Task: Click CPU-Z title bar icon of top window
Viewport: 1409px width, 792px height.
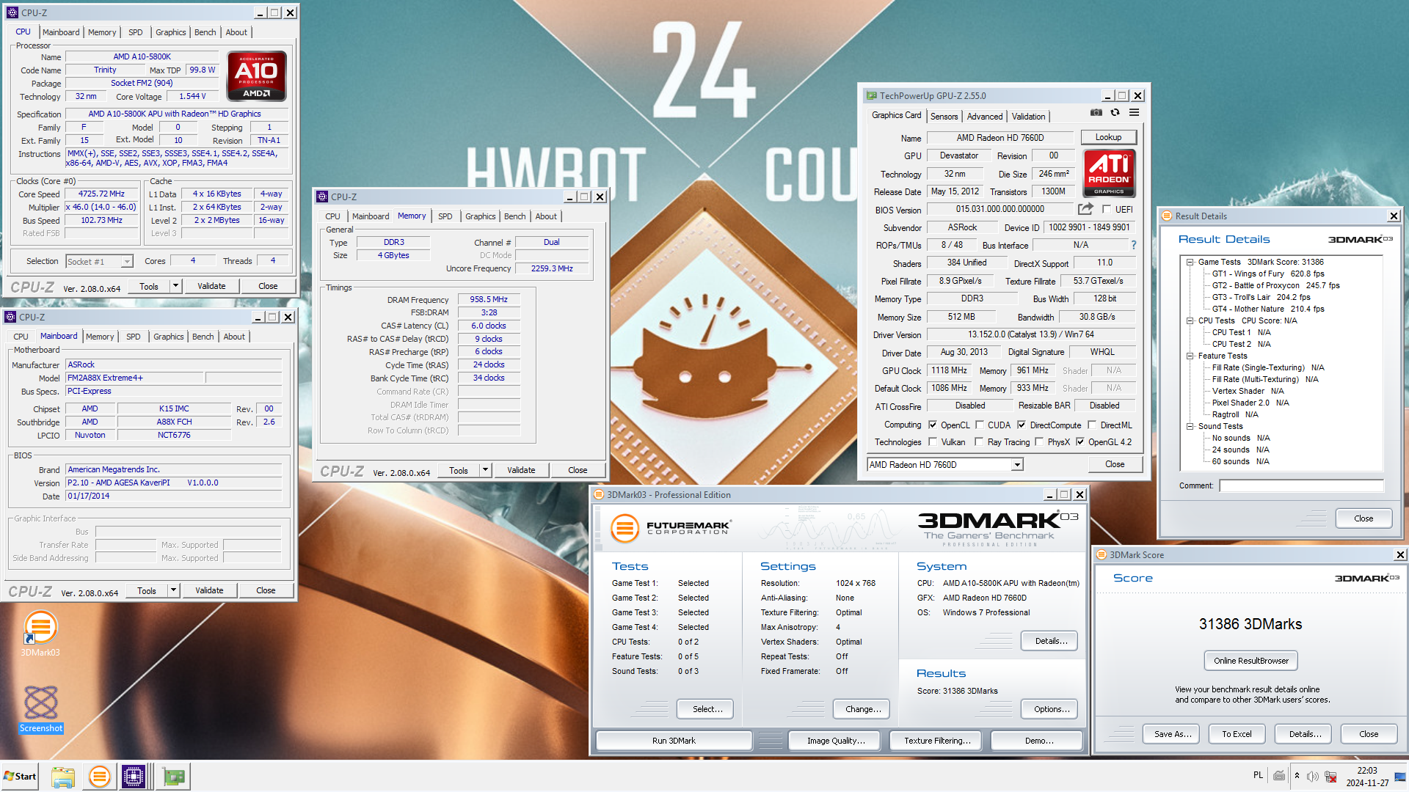Action: tap(12, 12)
